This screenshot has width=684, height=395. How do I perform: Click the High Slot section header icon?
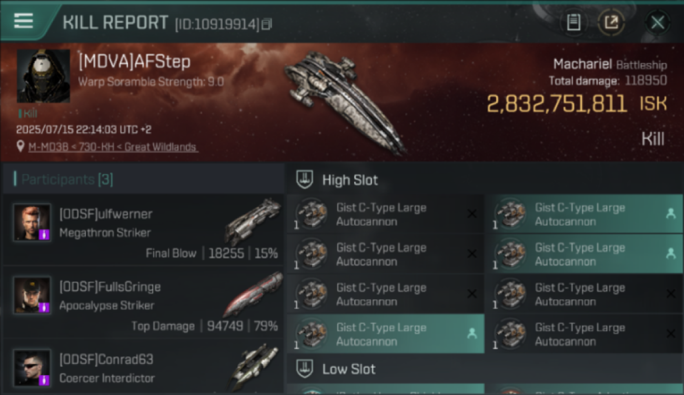[x=305, y=180]
